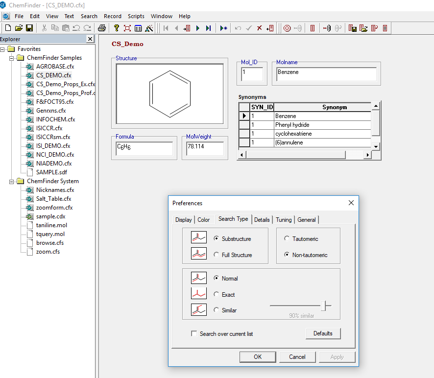Restore list using list-with-folder icon
The height and width of the screenshot is (378, 434).
pyautogui.click(x=363, y=28)
